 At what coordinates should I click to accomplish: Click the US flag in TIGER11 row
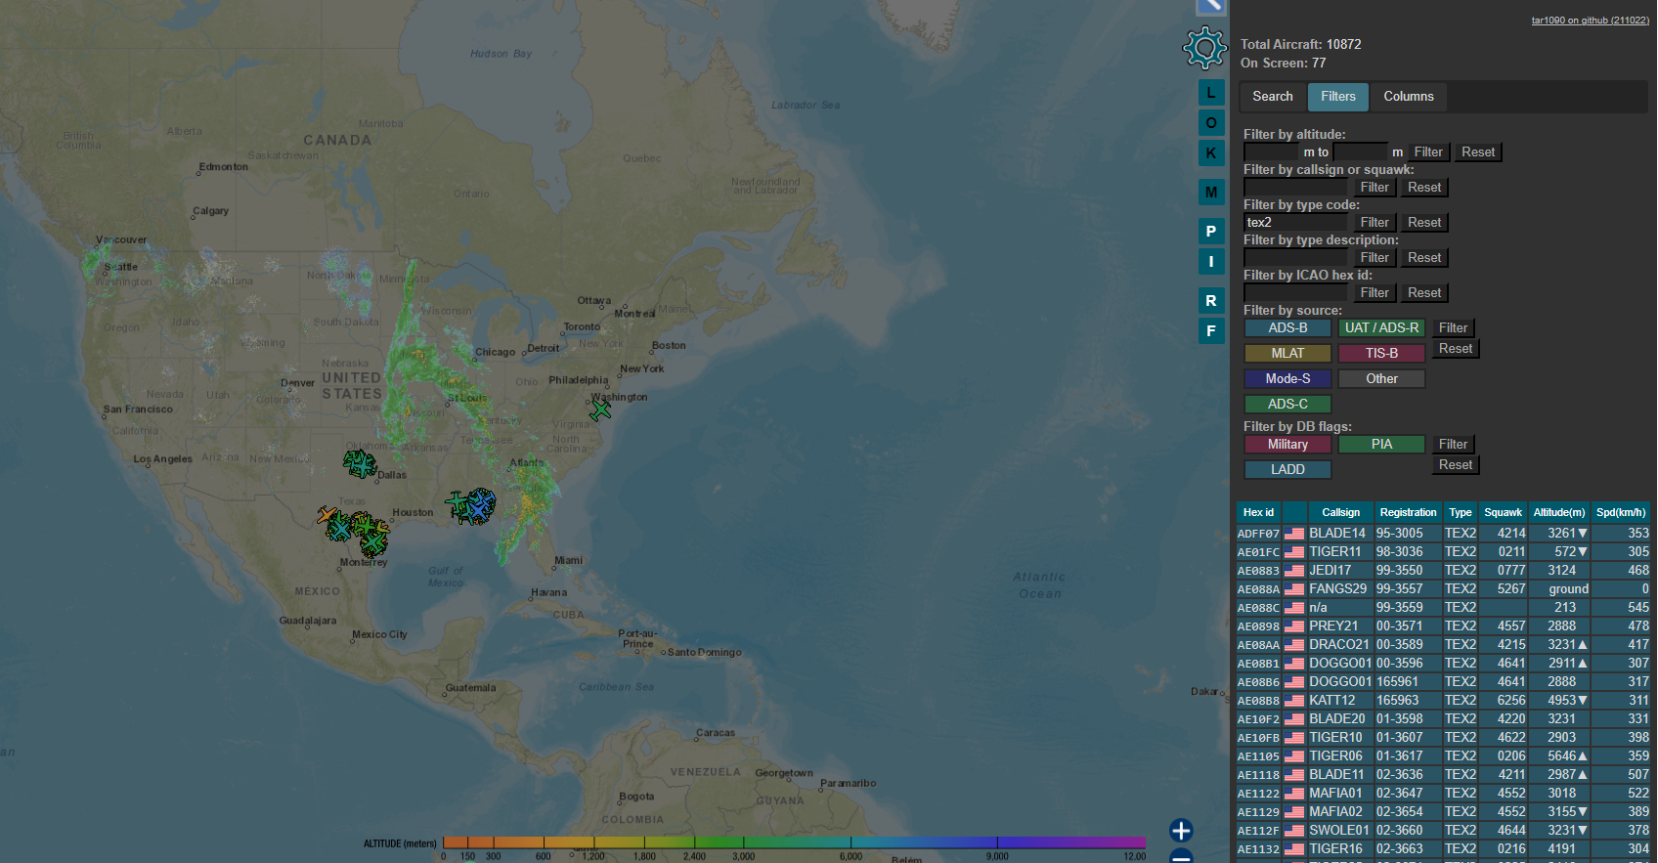tap(1294, 552)
